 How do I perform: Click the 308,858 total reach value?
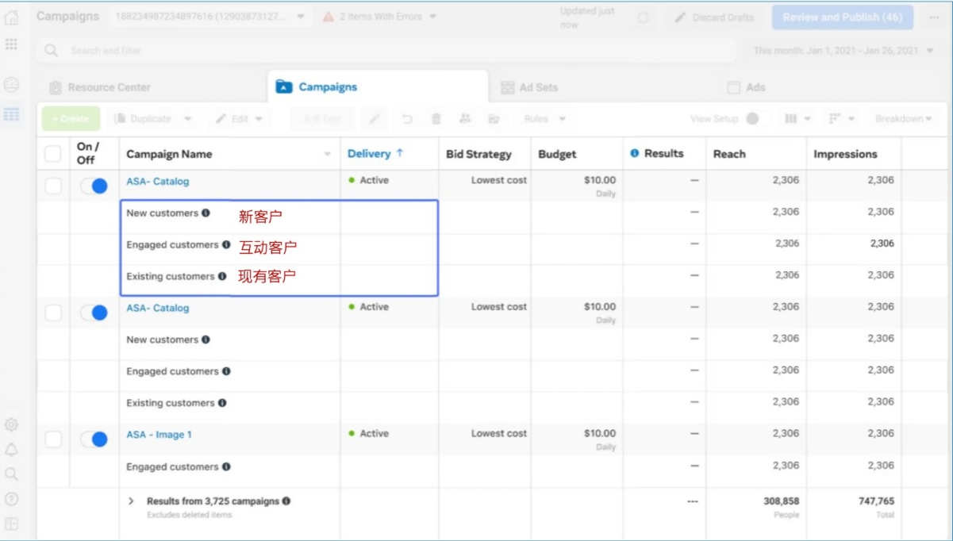(x=780, y=501)
